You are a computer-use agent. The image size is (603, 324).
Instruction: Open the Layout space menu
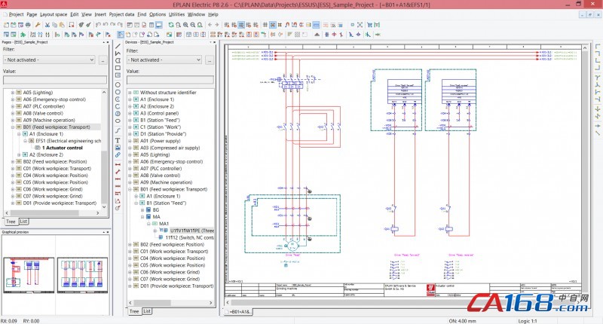coord(54,14)
